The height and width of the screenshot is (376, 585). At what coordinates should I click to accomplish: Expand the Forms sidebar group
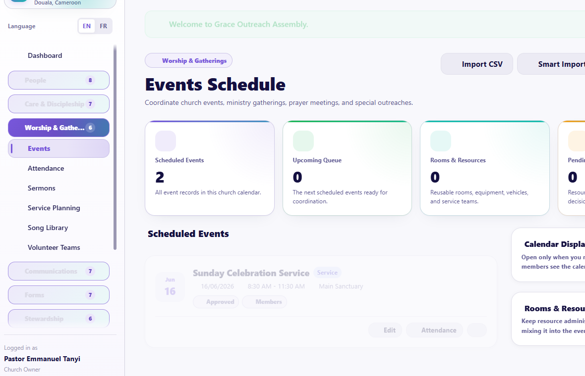[58, 295]
